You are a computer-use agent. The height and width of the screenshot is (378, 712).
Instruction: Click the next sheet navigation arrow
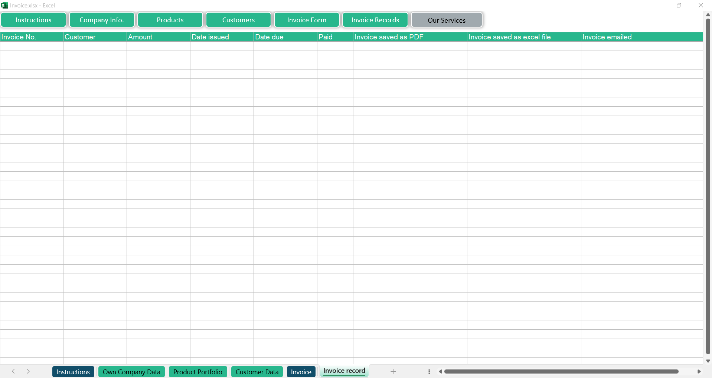pyautogui.click(x=28, y=371)
